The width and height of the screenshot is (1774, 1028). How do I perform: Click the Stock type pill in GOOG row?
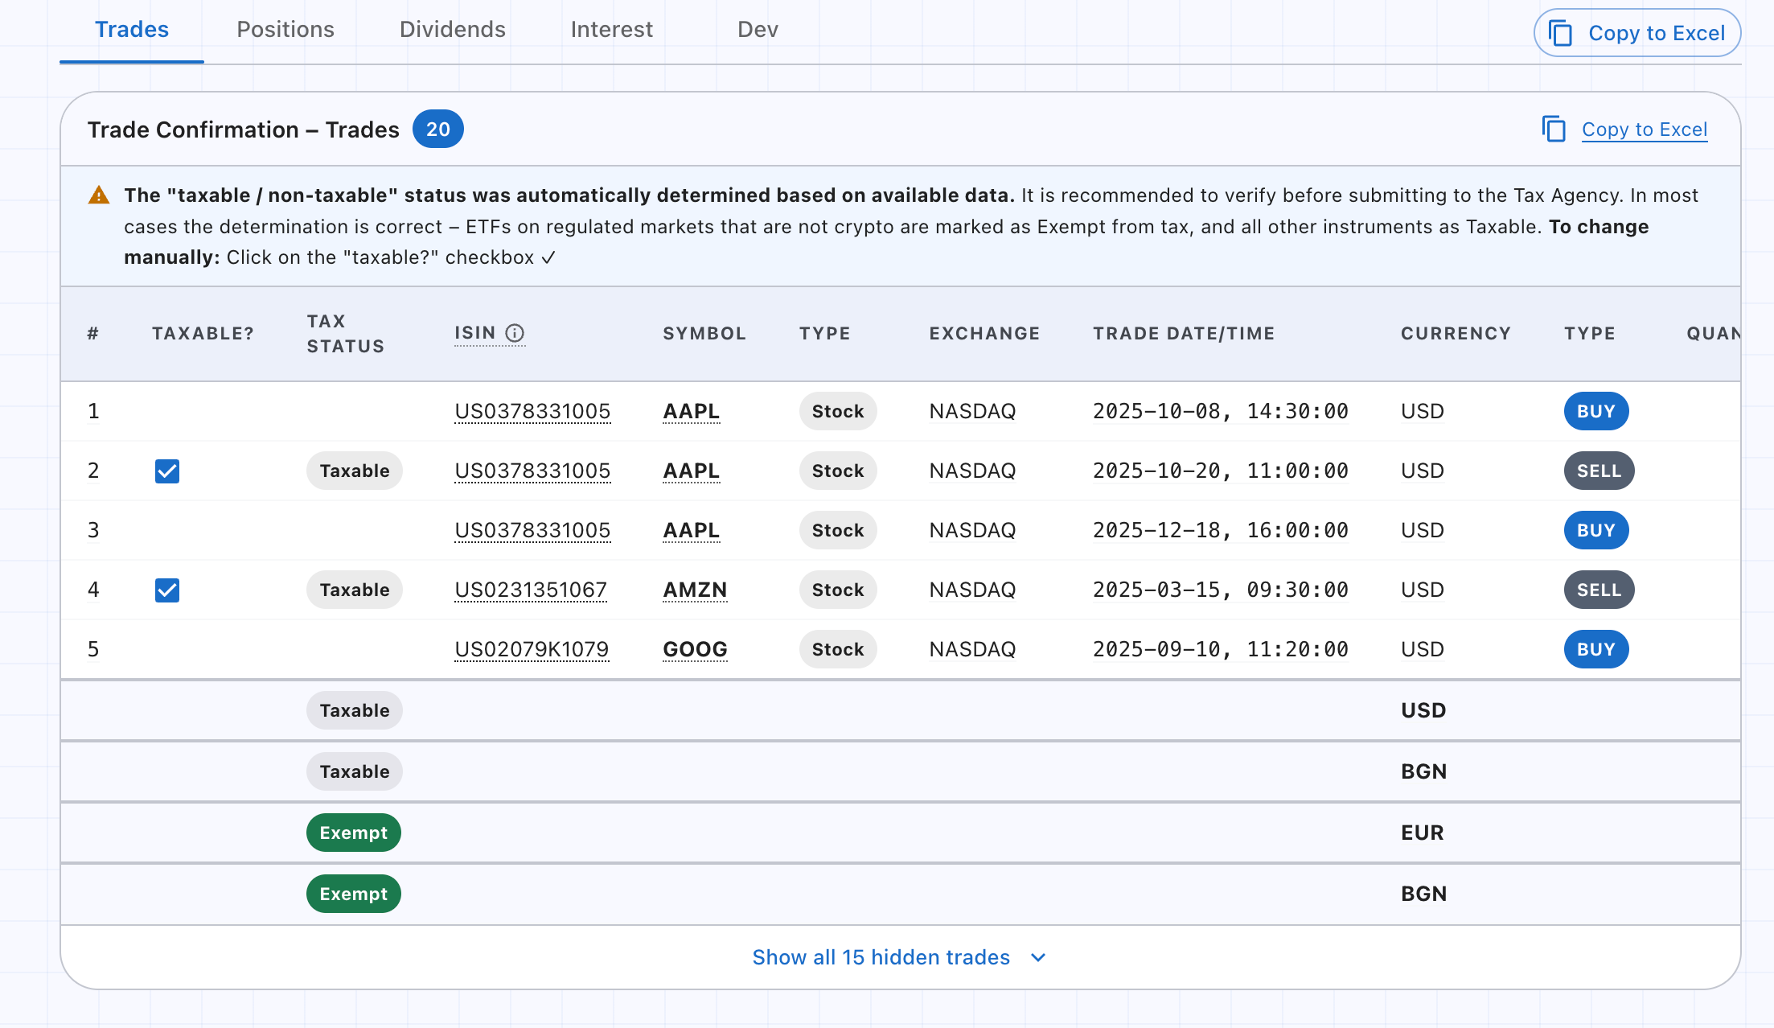[x=838, y=649]
